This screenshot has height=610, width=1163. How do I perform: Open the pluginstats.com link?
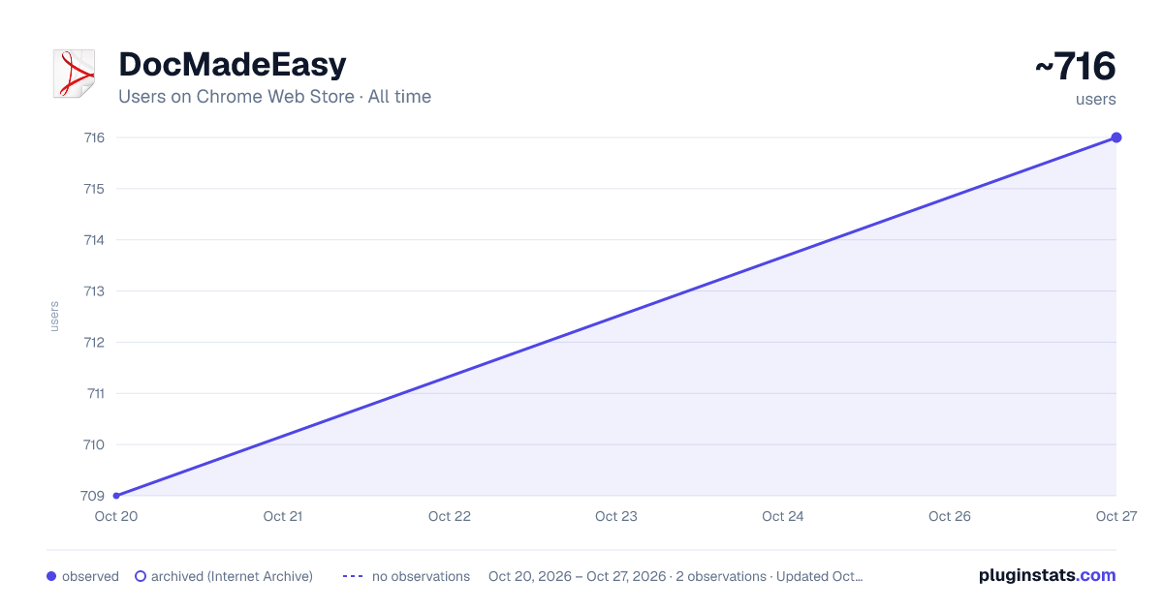(1047, 575)
